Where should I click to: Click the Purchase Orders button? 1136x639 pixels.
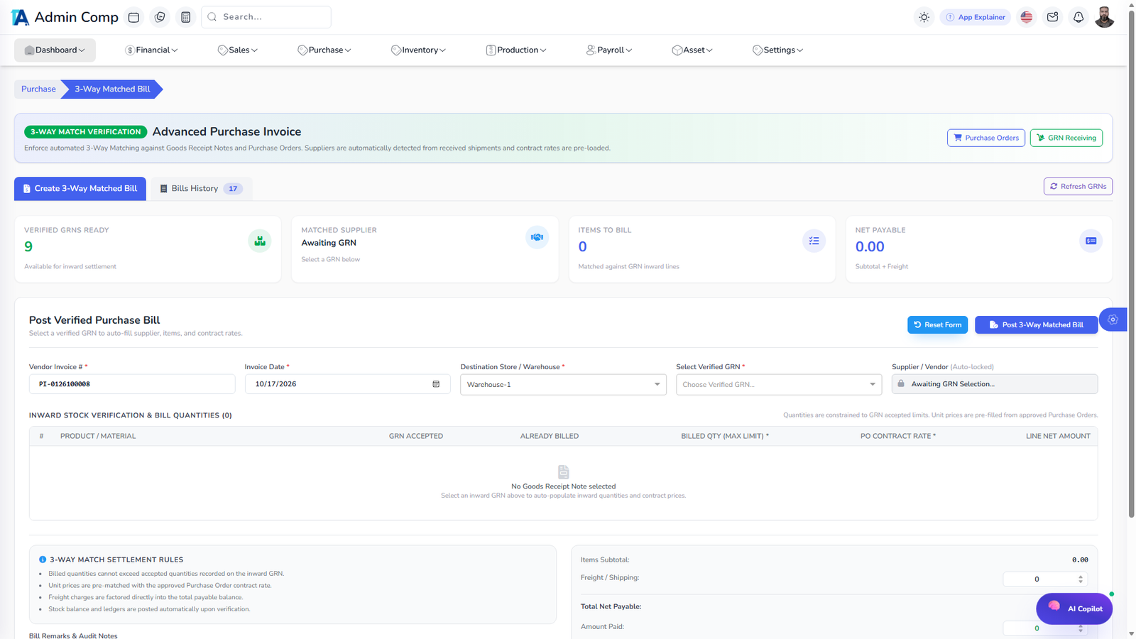coord(985,138)
